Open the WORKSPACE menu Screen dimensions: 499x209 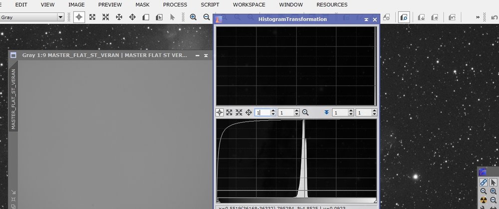click(249, 5)
